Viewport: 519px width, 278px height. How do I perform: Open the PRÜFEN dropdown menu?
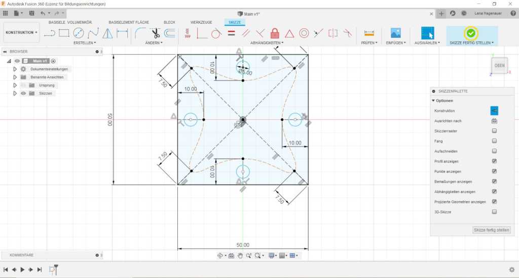369,43
